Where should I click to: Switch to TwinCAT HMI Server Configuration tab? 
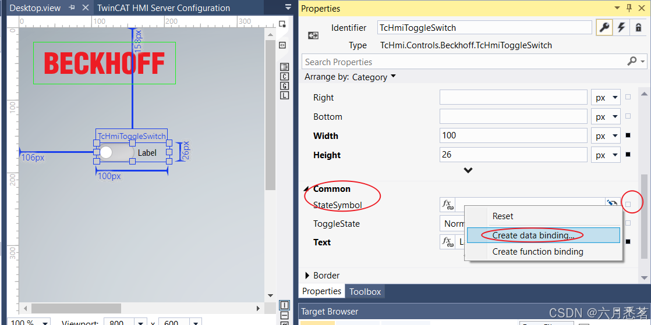164,8
